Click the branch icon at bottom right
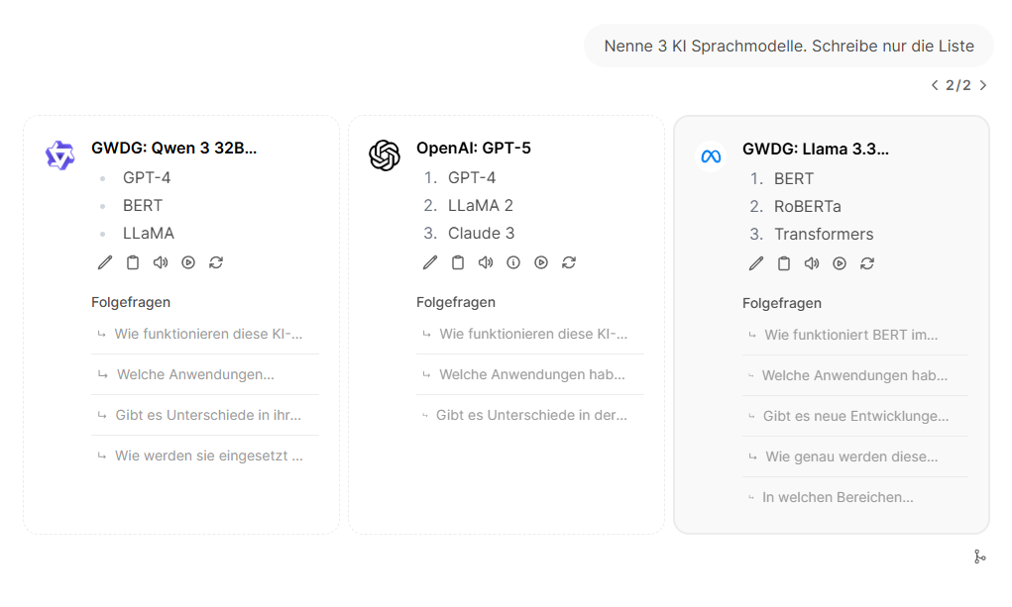 (x=979, y=557)
